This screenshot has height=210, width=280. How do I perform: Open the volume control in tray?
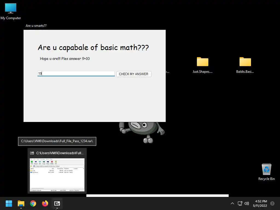tap(247, 203)
